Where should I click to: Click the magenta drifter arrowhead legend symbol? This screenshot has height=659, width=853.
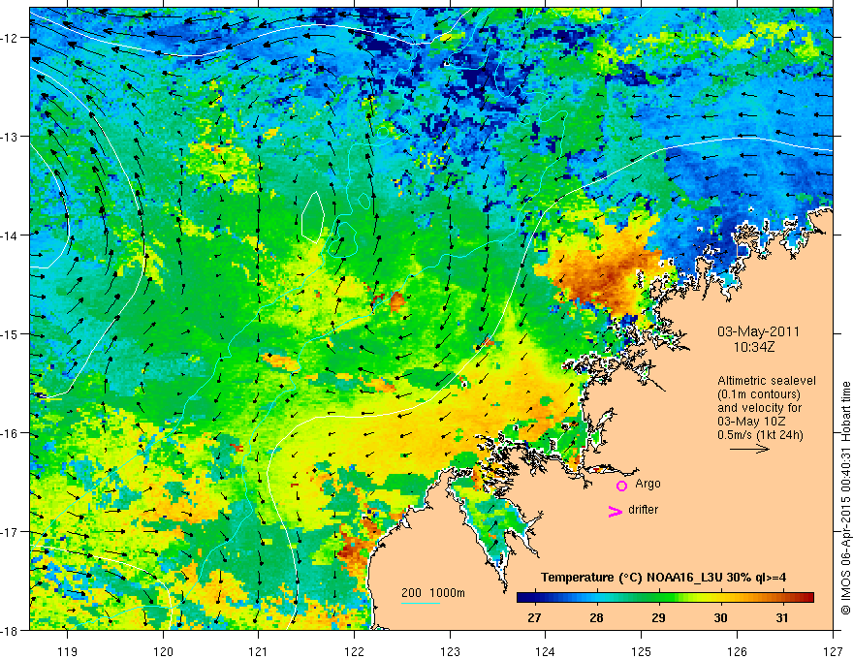(615, 512)
